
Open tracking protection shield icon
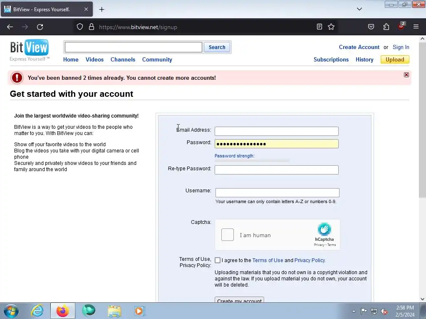pos(79,27)
